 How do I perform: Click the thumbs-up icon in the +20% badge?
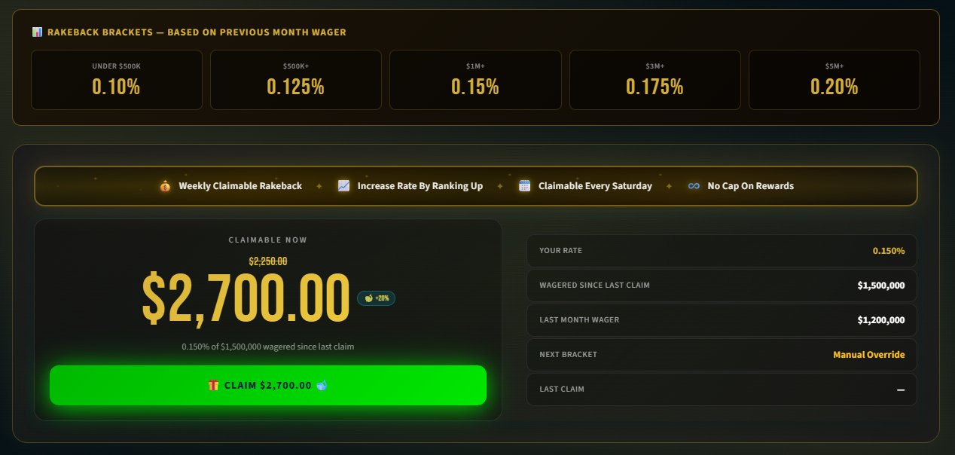click(x=367, y=298)
